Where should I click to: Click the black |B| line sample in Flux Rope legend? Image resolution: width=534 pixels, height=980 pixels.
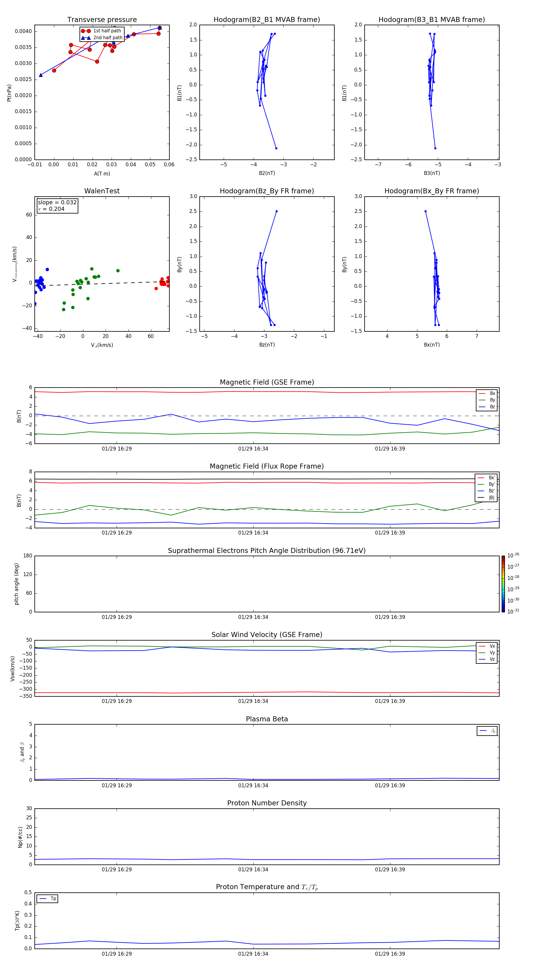481,498
